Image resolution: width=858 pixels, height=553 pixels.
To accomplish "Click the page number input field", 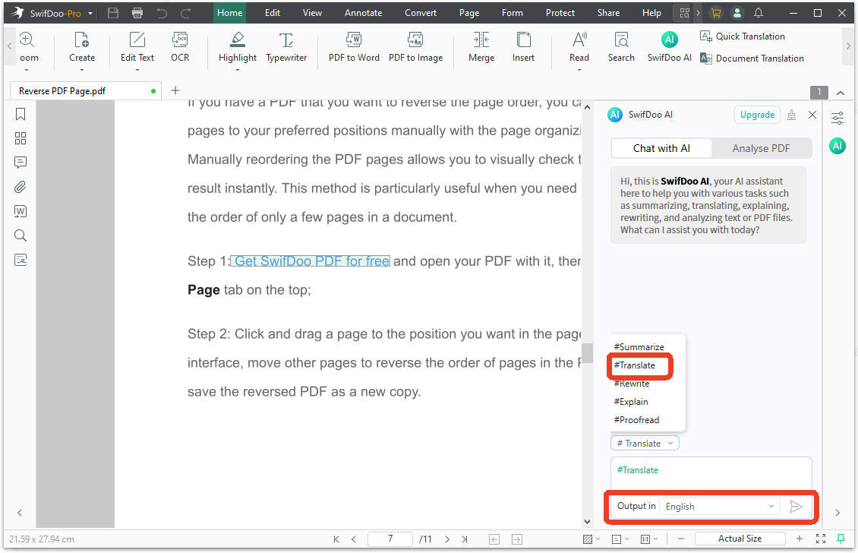I will click(x=390, y=539).
